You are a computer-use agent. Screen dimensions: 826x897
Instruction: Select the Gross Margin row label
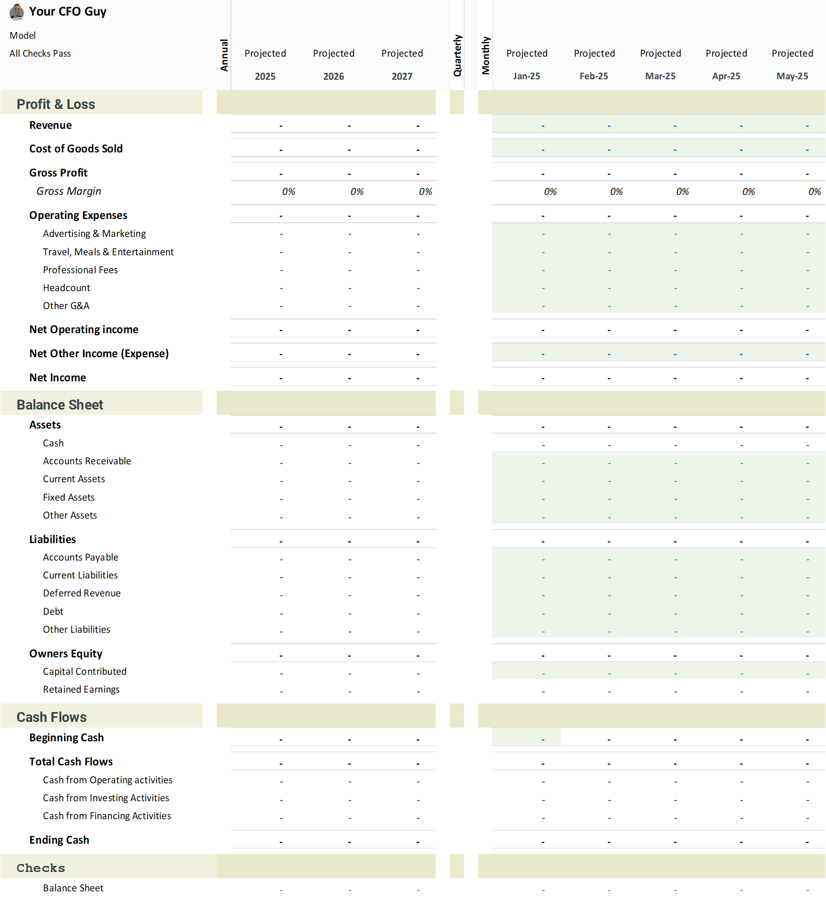69,191
